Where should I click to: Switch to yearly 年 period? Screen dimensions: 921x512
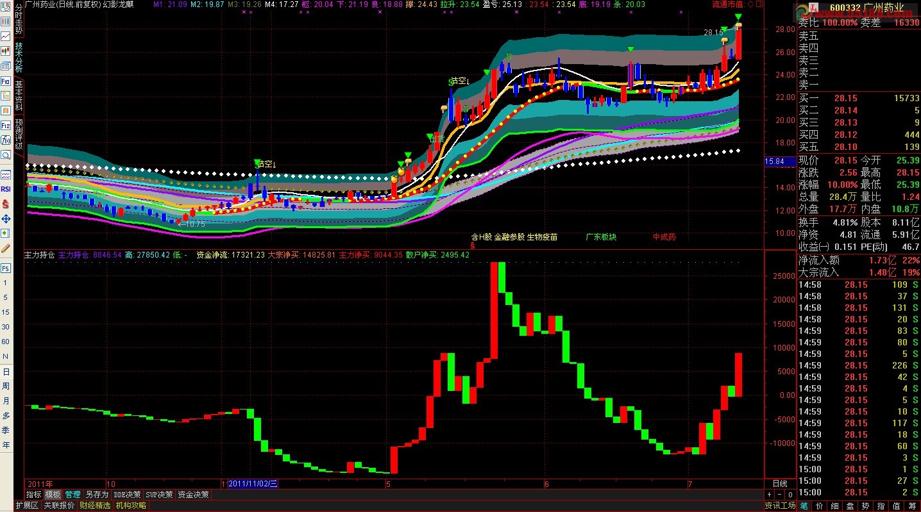[x=6, y=445]
